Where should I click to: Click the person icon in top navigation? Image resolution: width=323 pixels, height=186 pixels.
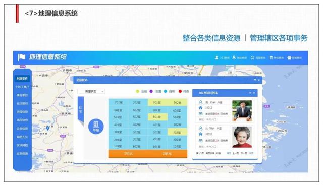click(217, 57)
